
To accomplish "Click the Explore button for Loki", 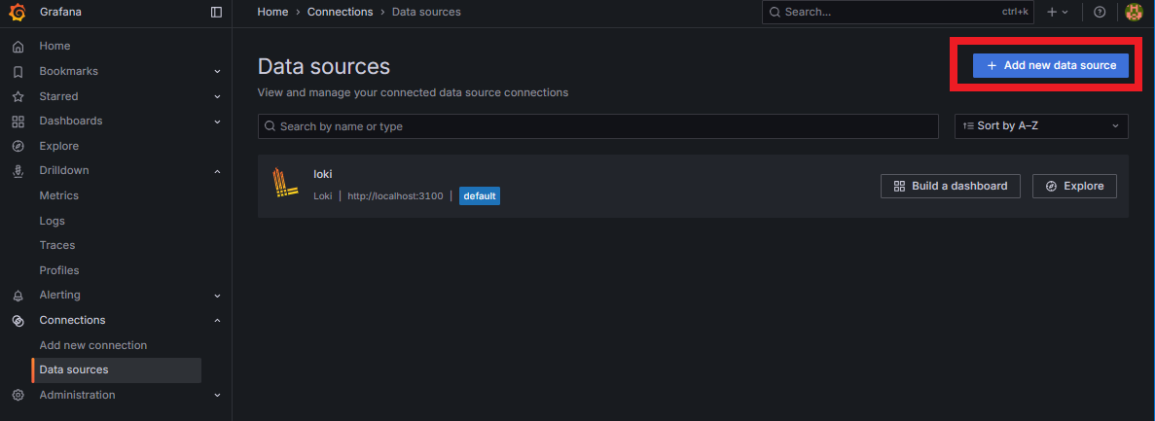I will pyautogui.click(x=1074, y=186).
